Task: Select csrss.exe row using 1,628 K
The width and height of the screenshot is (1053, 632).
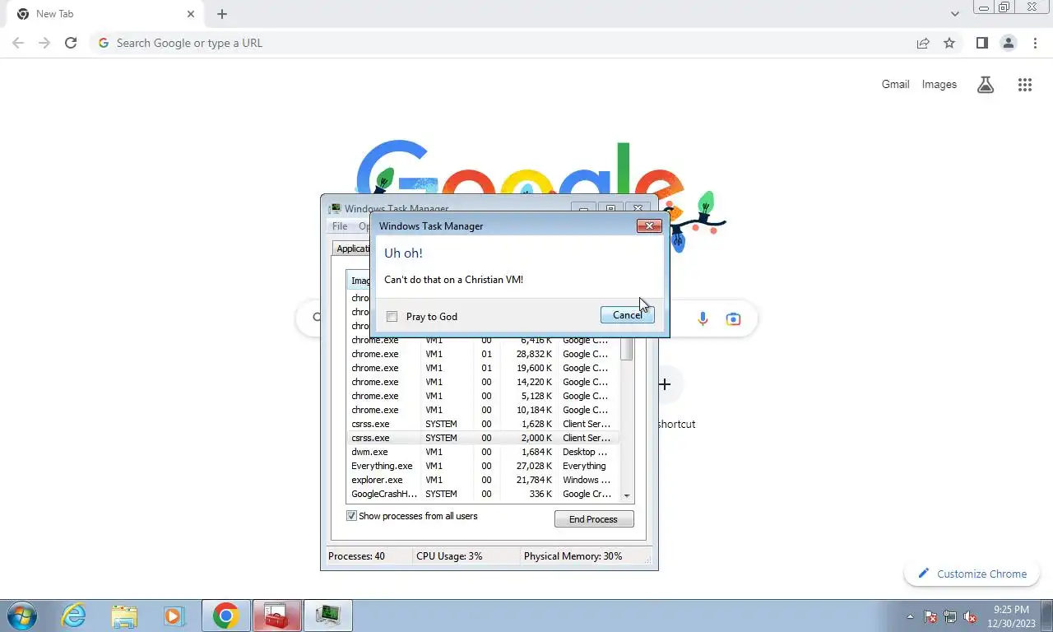Action: tap(483, 424)
